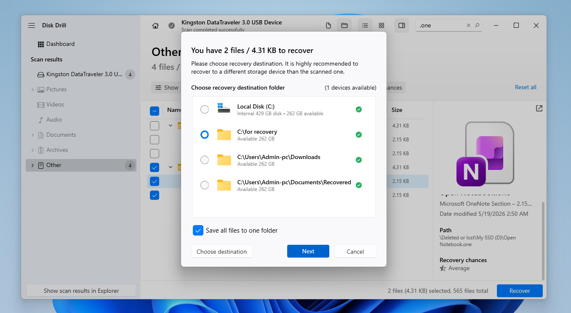Open the Disk Drill hamburger menu
This screenshot has height=313, width=571.
click(x=32, y=25)
